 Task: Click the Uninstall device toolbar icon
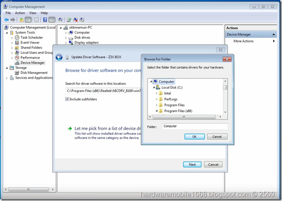click(x=75, y=20)
